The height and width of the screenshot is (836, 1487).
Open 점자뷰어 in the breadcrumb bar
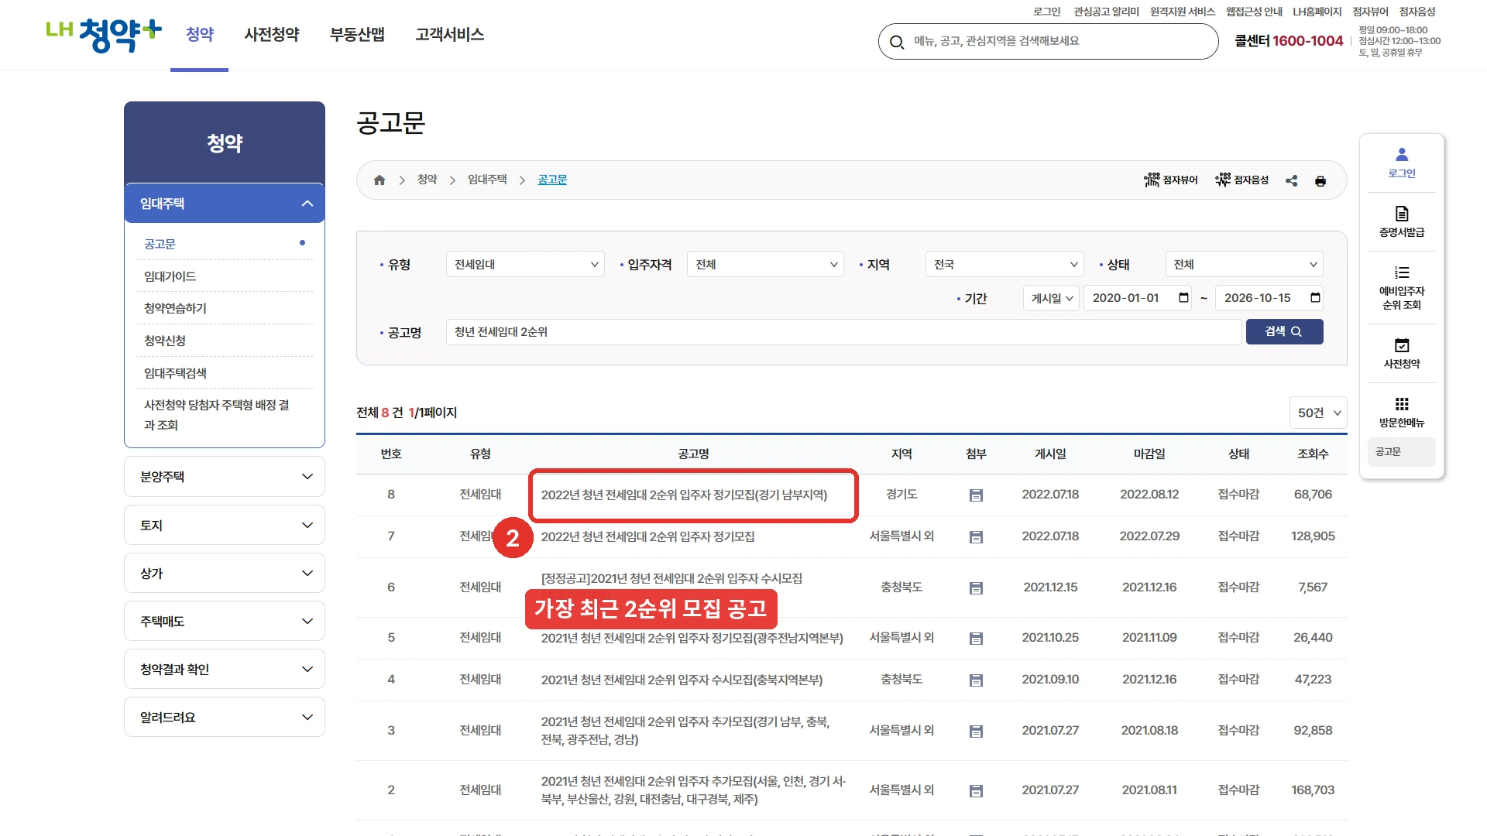tap(1171, 180)
